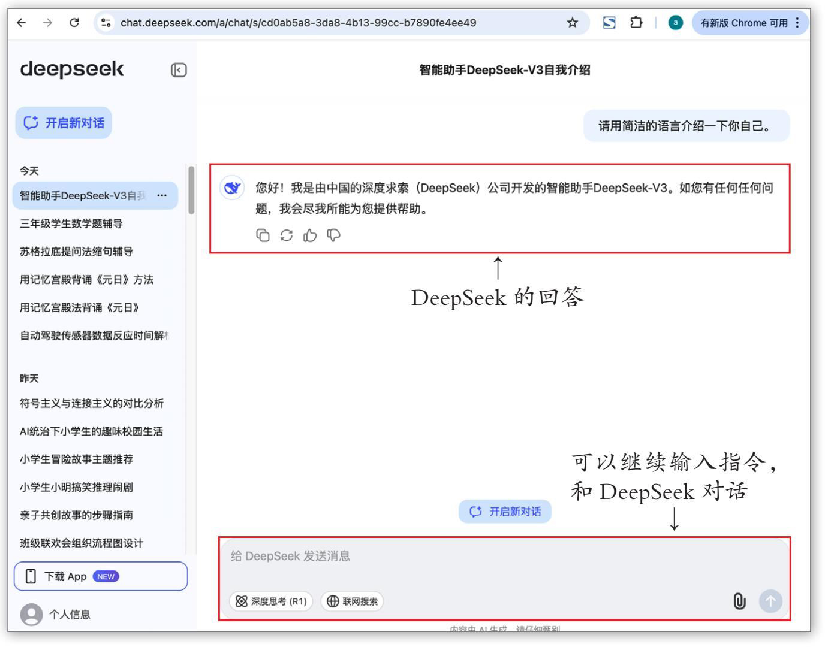Screen dimensions: 825x647
Task: Click the deepseek logo
Action: pyautogui.click(x=72, y=69)
